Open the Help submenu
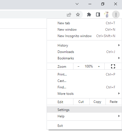Screen dimensions: 122x138 coord(84,116)
